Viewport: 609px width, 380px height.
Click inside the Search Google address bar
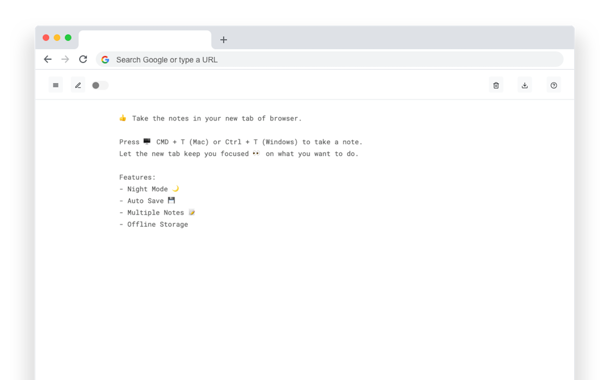[238, 59]
